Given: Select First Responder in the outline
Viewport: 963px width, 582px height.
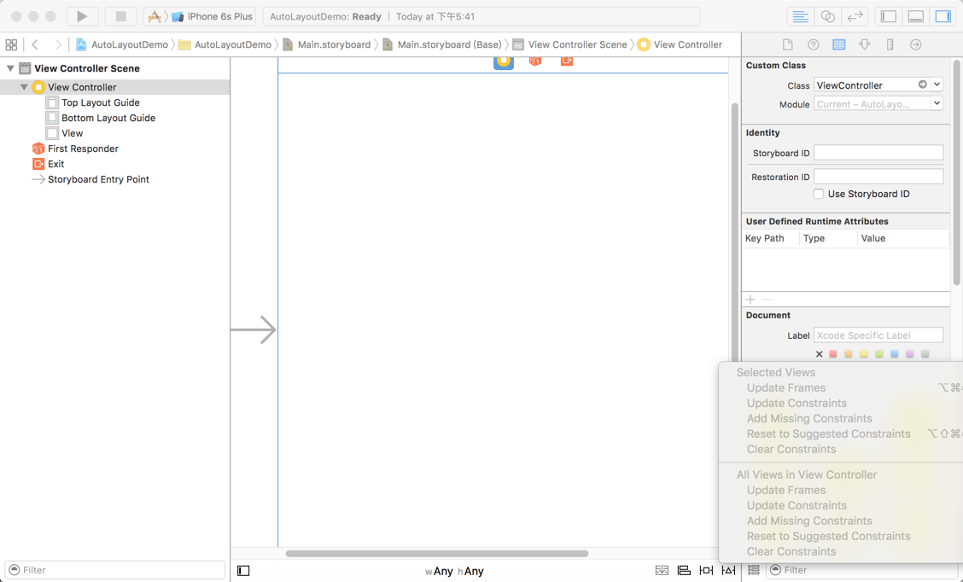Looking at the screenshot, I should tap(82, 148).
